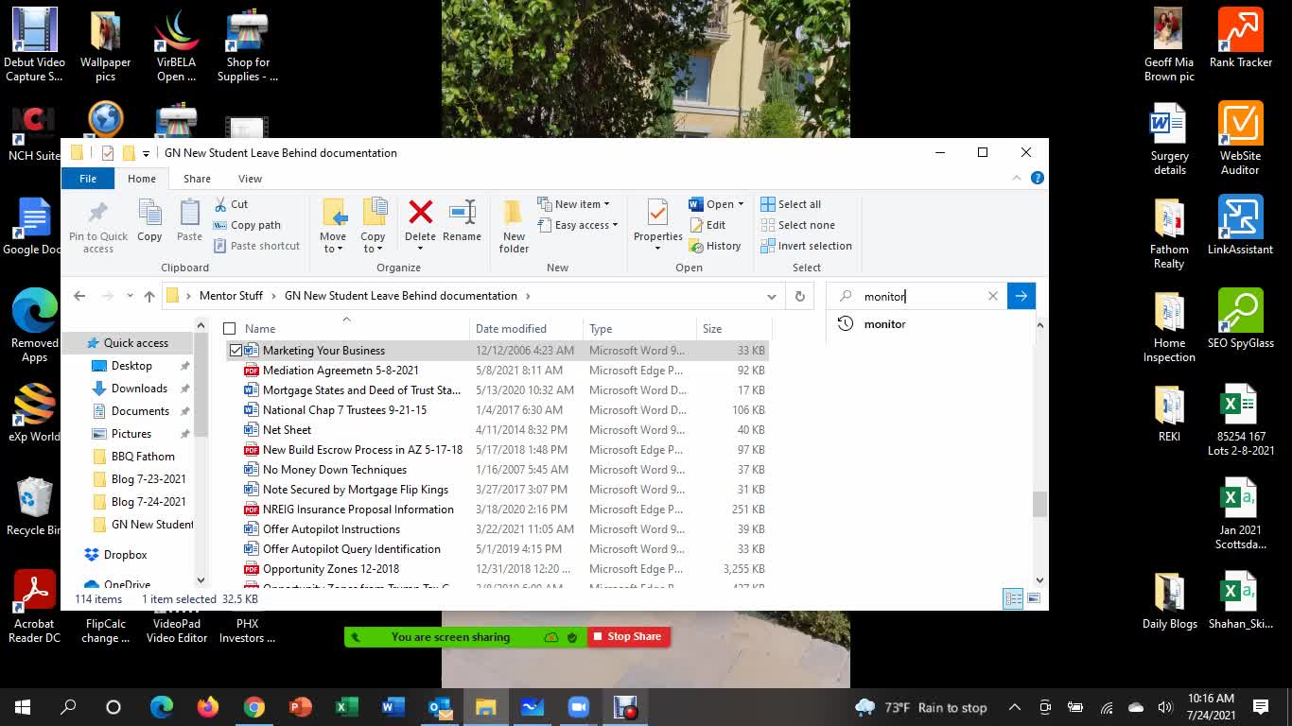
Task: Expand address bar history dropdown
Action: tap(772, 296)
